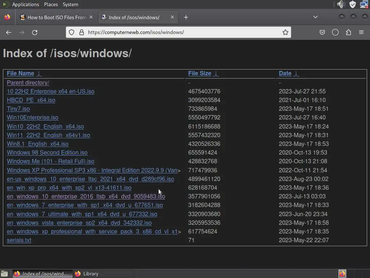Close the How to Boot ISO tab
The height and width of the screenshot is (278, 370).
coord(91,17)
